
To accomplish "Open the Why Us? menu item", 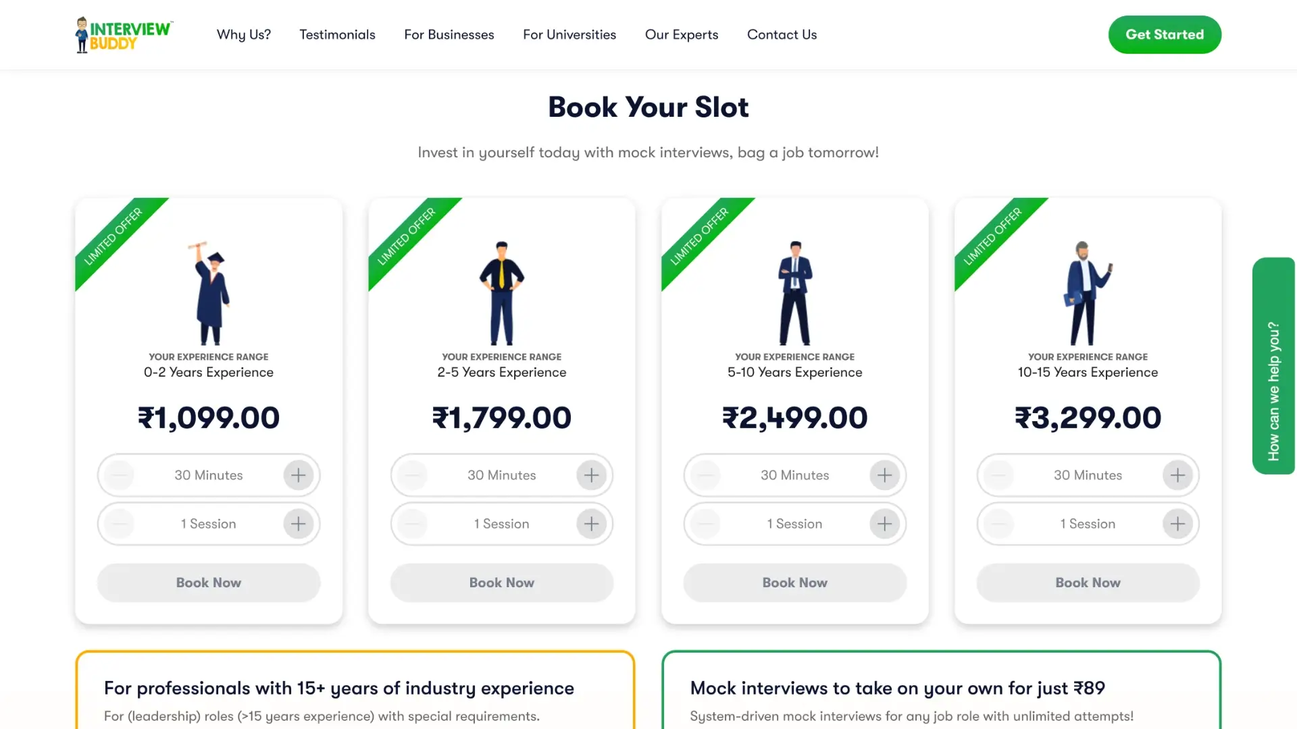I will [x=243, y=34].
